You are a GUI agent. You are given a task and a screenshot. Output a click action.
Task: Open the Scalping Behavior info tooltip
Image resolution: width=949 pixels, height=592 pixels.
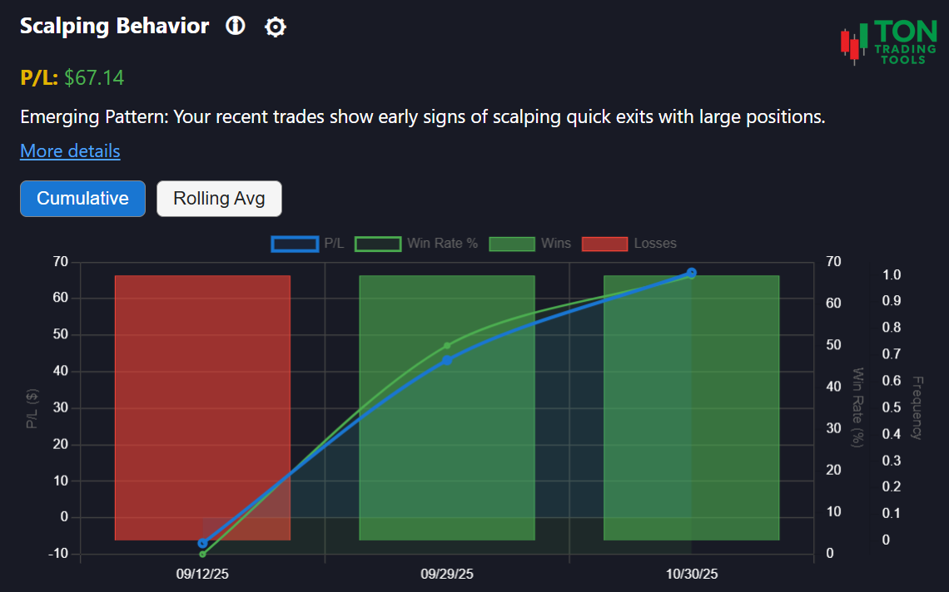point(236,26)
